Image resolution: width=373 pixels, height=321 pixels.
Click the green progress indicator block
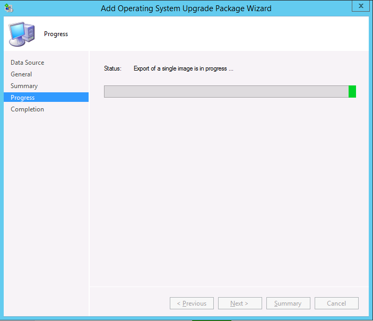coord(352,91)
